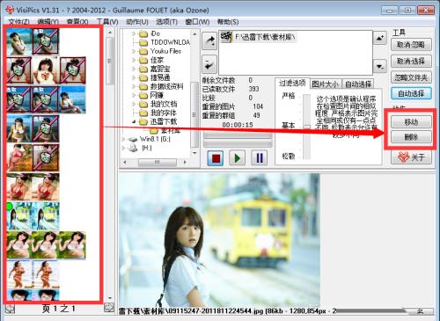Expand the 我的文档 folder
The height and width of the screenshot is (321, 440).
134,104
